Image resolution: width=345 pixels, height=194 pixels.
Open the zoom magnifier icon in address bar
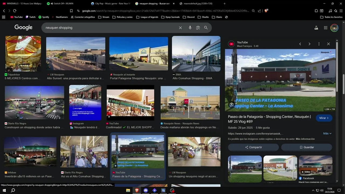click(x=253, y=11)
